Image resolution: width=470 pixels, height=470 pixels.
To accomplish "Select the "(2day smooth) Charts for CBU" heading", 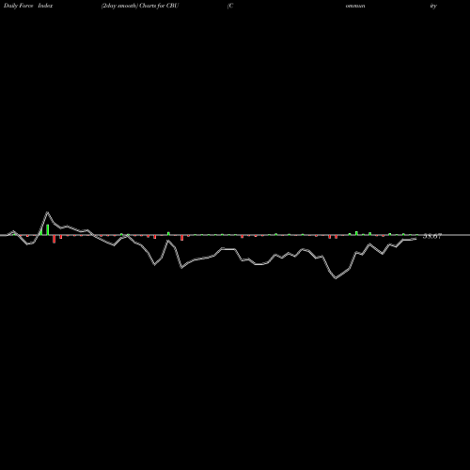I will [x=140, y=6].
